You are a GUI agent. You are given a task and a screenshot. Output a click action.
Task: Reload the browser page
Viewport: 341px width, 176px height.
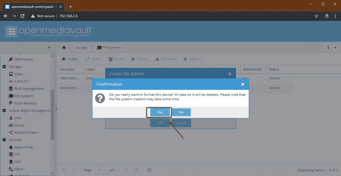coord(22,16)
